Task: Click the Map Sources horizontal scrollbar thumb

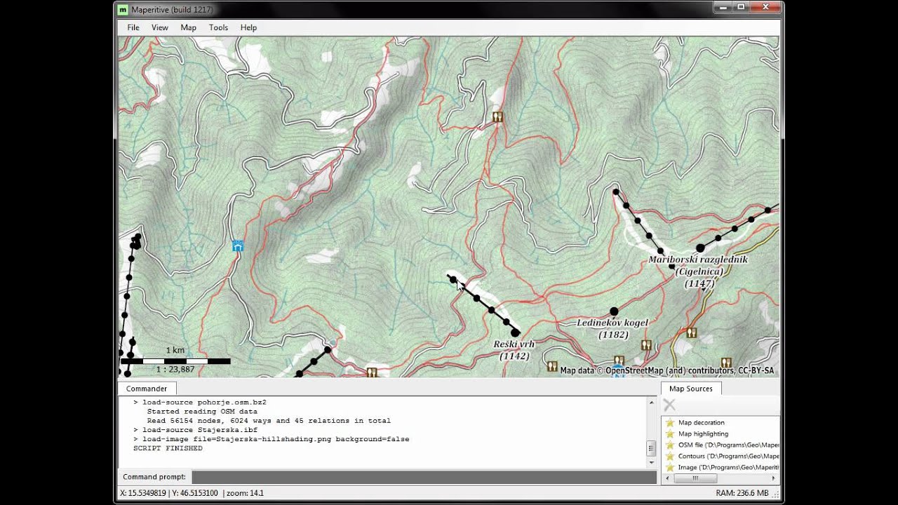Action: [x=695, y=478]
